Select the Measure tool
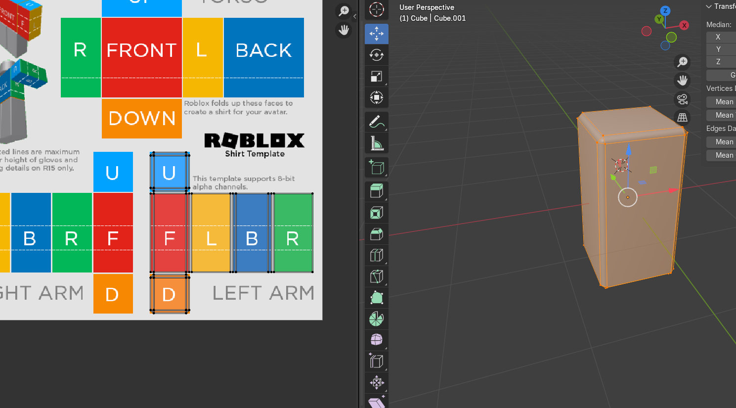736x408 pixels. point(377,143)
